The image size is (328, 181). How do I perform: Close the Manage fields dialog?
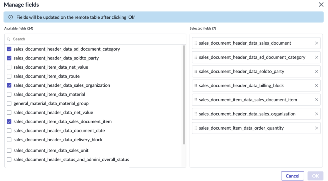[x=321, y=5]
